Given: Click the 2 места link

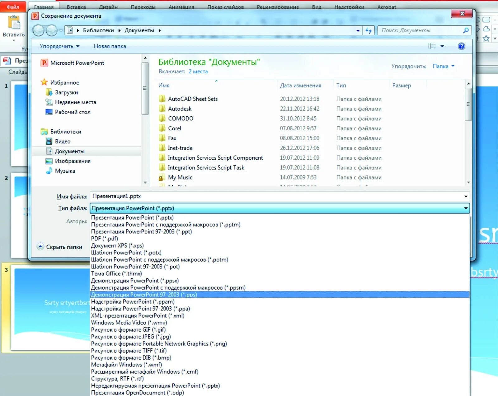Looking at the screenshot, I should (198, 72).
